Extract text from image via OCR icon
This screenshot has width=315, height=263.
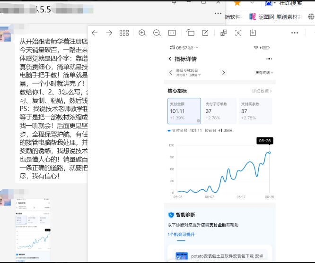click(238, 33)
